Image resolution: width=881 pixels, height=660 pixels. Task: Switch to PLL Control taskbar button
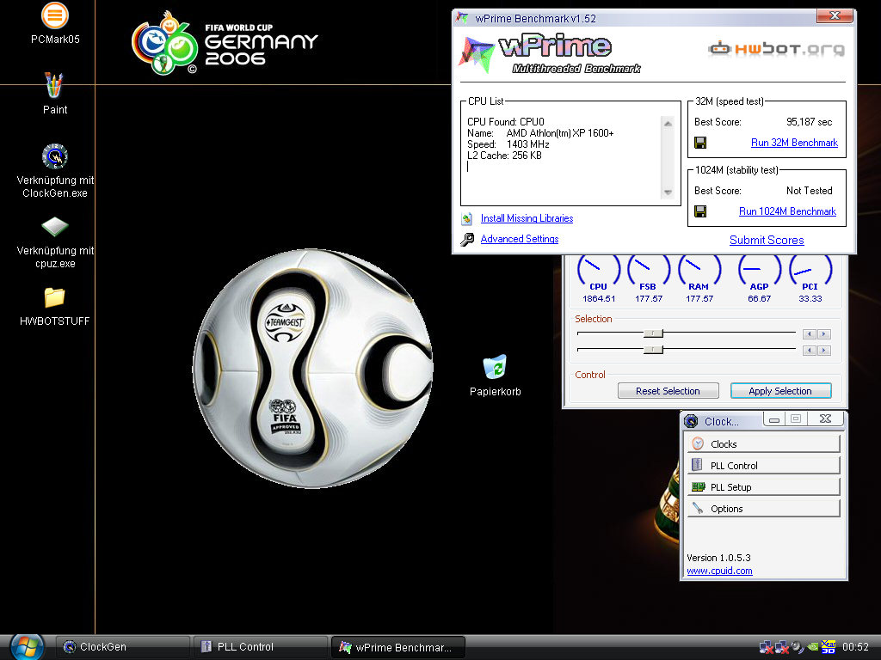point(260,647)
